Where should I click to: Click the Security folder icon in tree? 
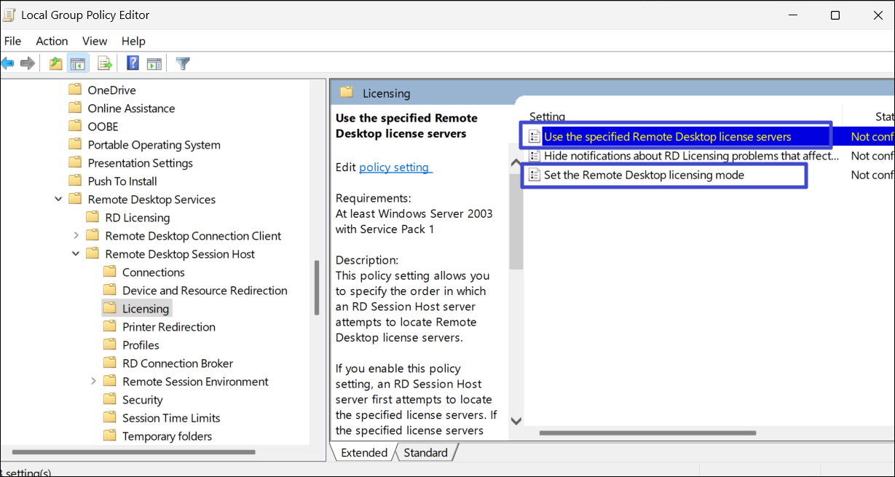pos(110,400)
